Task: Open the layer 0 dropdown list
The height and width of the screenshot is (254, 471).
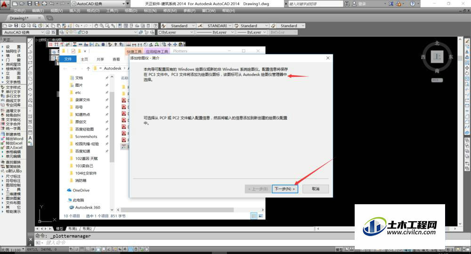Action: point(136,32)
